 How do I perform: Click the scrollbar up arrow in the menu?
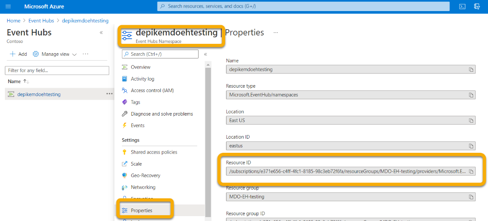pyautogui.click(x=208, y=64)
